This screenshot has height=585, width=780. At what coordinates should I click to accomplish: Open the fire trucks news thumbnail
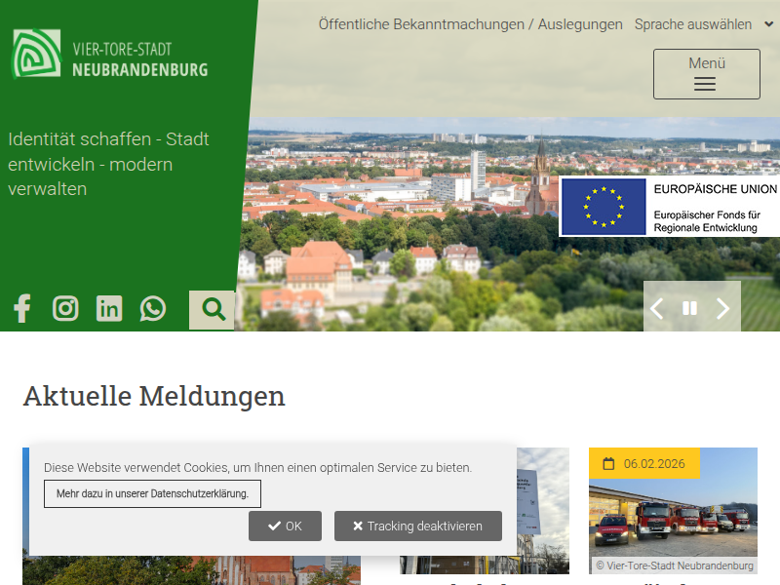[673, 522]
